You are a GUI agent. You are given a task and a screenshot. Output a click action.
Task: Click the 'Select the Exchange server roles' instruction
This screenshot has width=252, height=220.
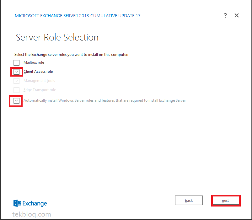coord(71,55)
